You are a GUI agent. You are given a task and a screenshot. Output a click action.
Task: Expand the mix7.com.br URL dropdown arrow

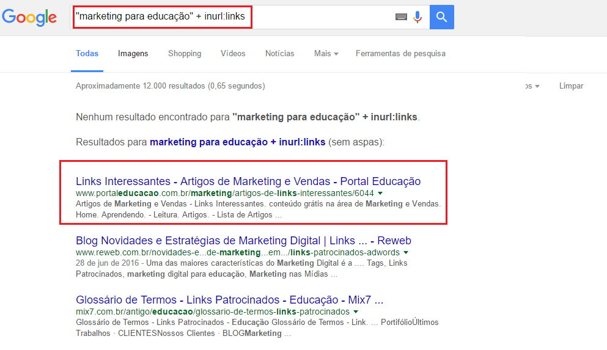pyautogui.click(x=356, y=312)
